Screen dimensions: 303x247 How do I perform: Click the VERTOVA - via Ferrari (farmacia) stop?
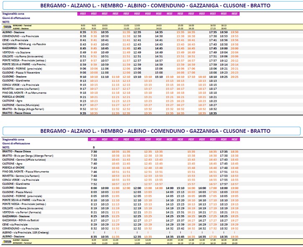[x=22, y=212]
